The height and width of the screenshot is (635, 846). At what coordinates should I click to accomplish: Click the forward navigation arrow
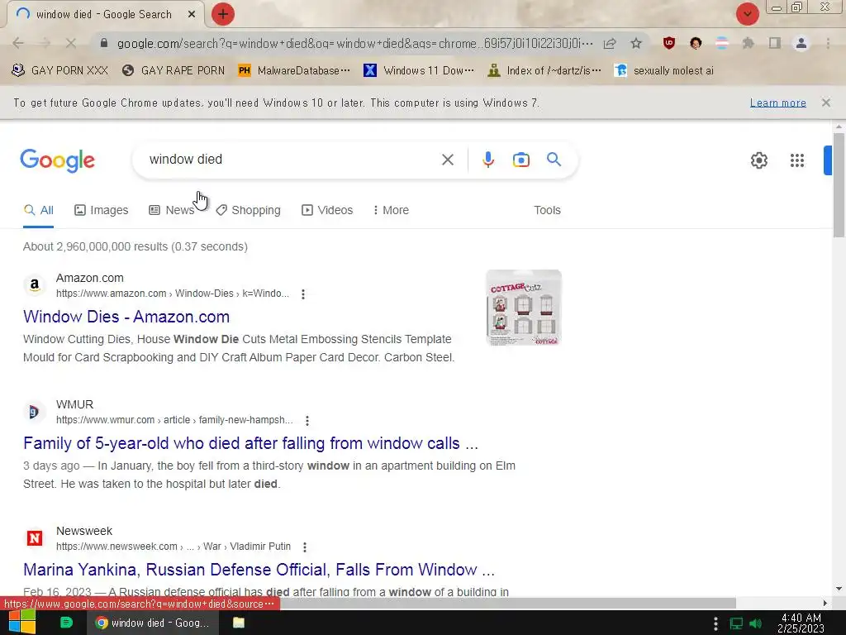[x=45, y=43]
